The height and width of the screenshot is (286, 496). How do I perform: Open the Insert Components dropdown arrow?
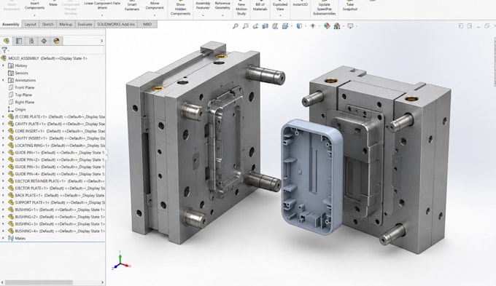click(x=34, y=15)
